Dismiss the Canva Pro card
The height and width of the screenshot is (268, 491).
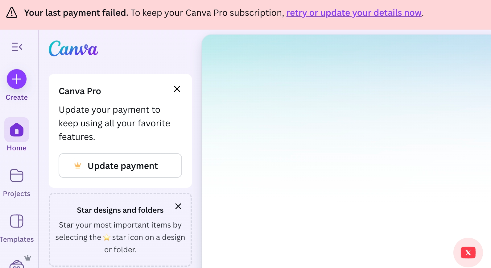pyautogui.click(x=177, y=89)
